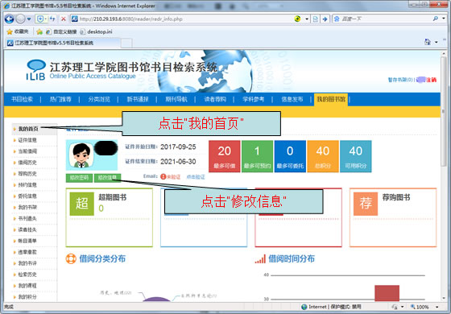Open the 热门推荐 navigation menu
The image size is (451, 314).
click(x=60, y=100)
